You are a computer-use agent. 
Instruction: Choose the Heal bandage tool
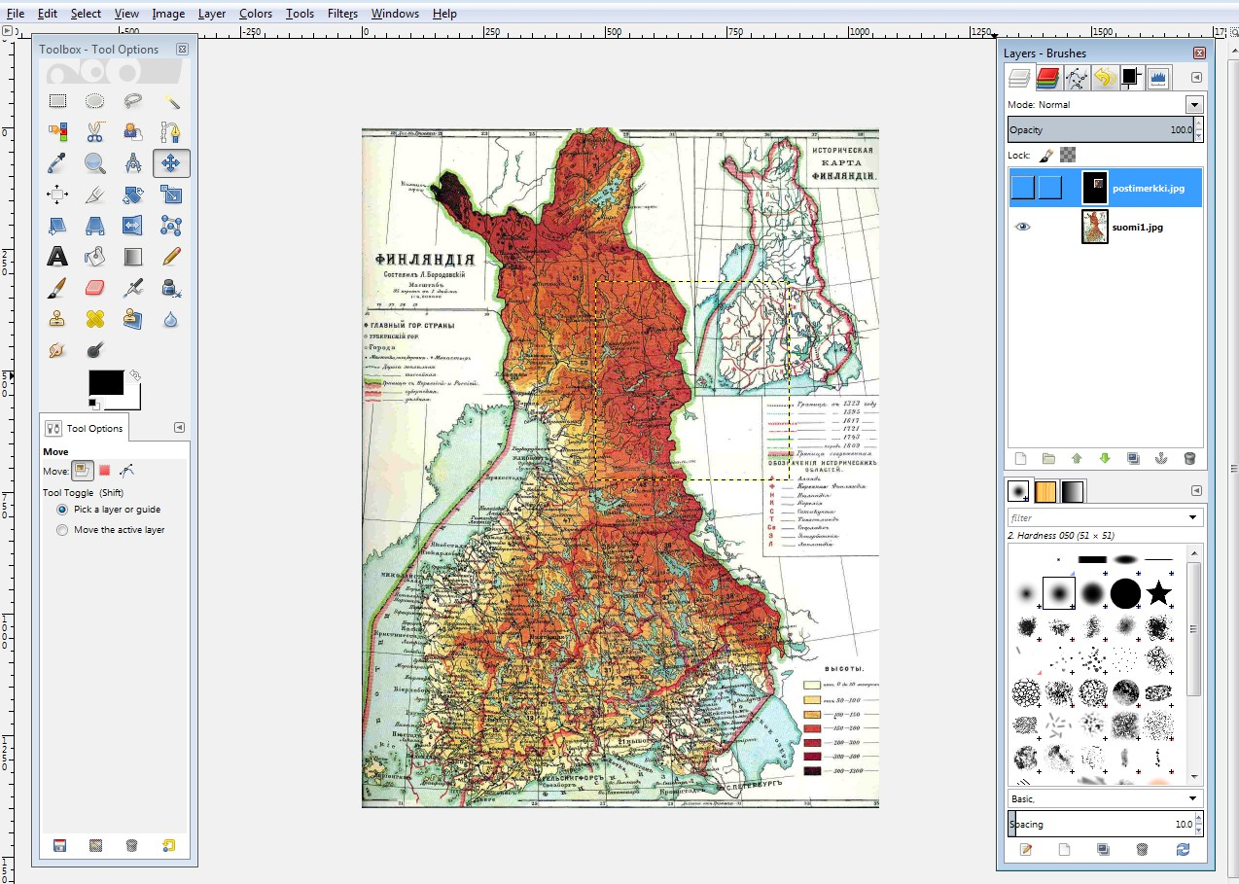[94, 318]
